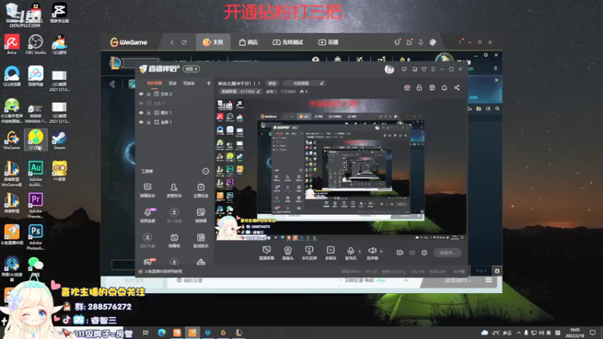Select the first scene tab in streaming companion
Image resolution: width=603 pixels, height=339 pixels.
(x=155, y=84)
